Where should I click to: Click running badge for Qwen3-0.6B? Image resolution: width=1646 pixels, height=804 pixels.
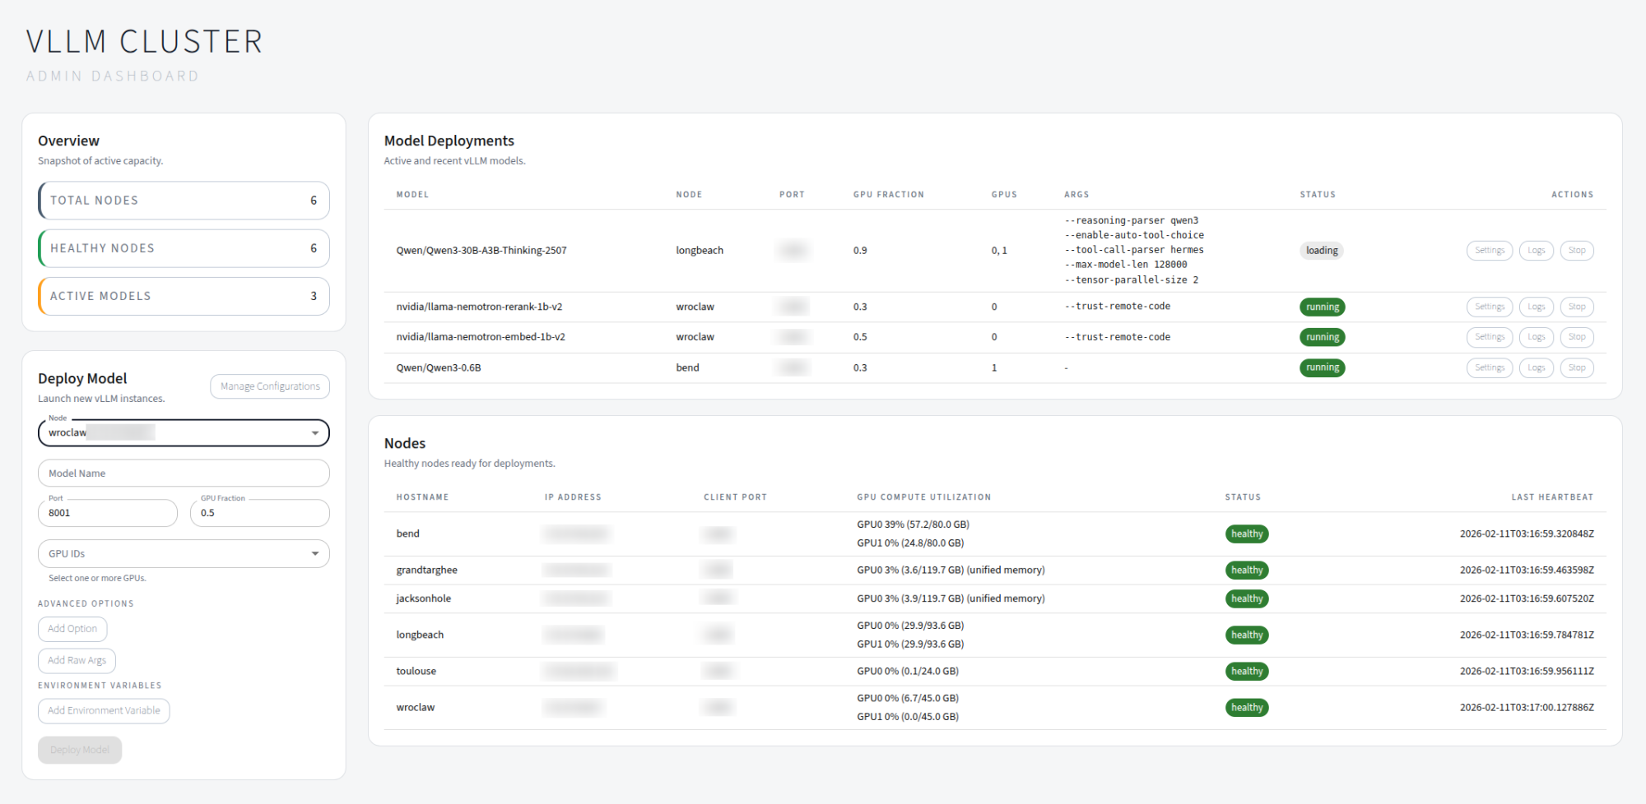coord(1323,367)
